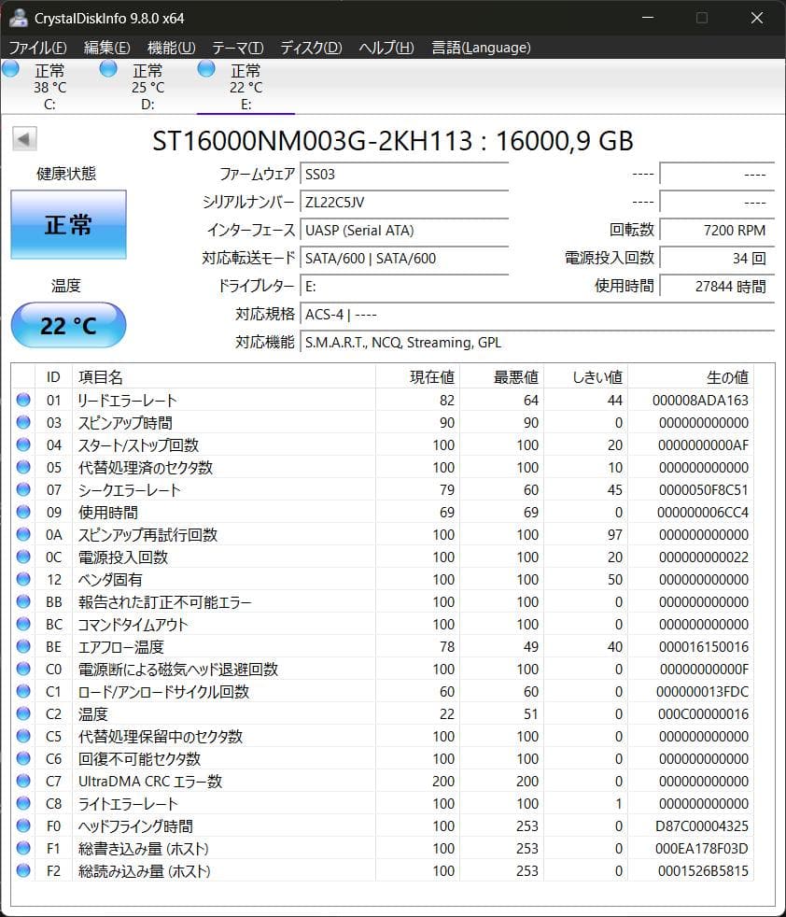Click the status icon for 代替処理保留中のセクタ数
Image resolution: width=786 pixels, height=917 pixels.
(23, 736)
